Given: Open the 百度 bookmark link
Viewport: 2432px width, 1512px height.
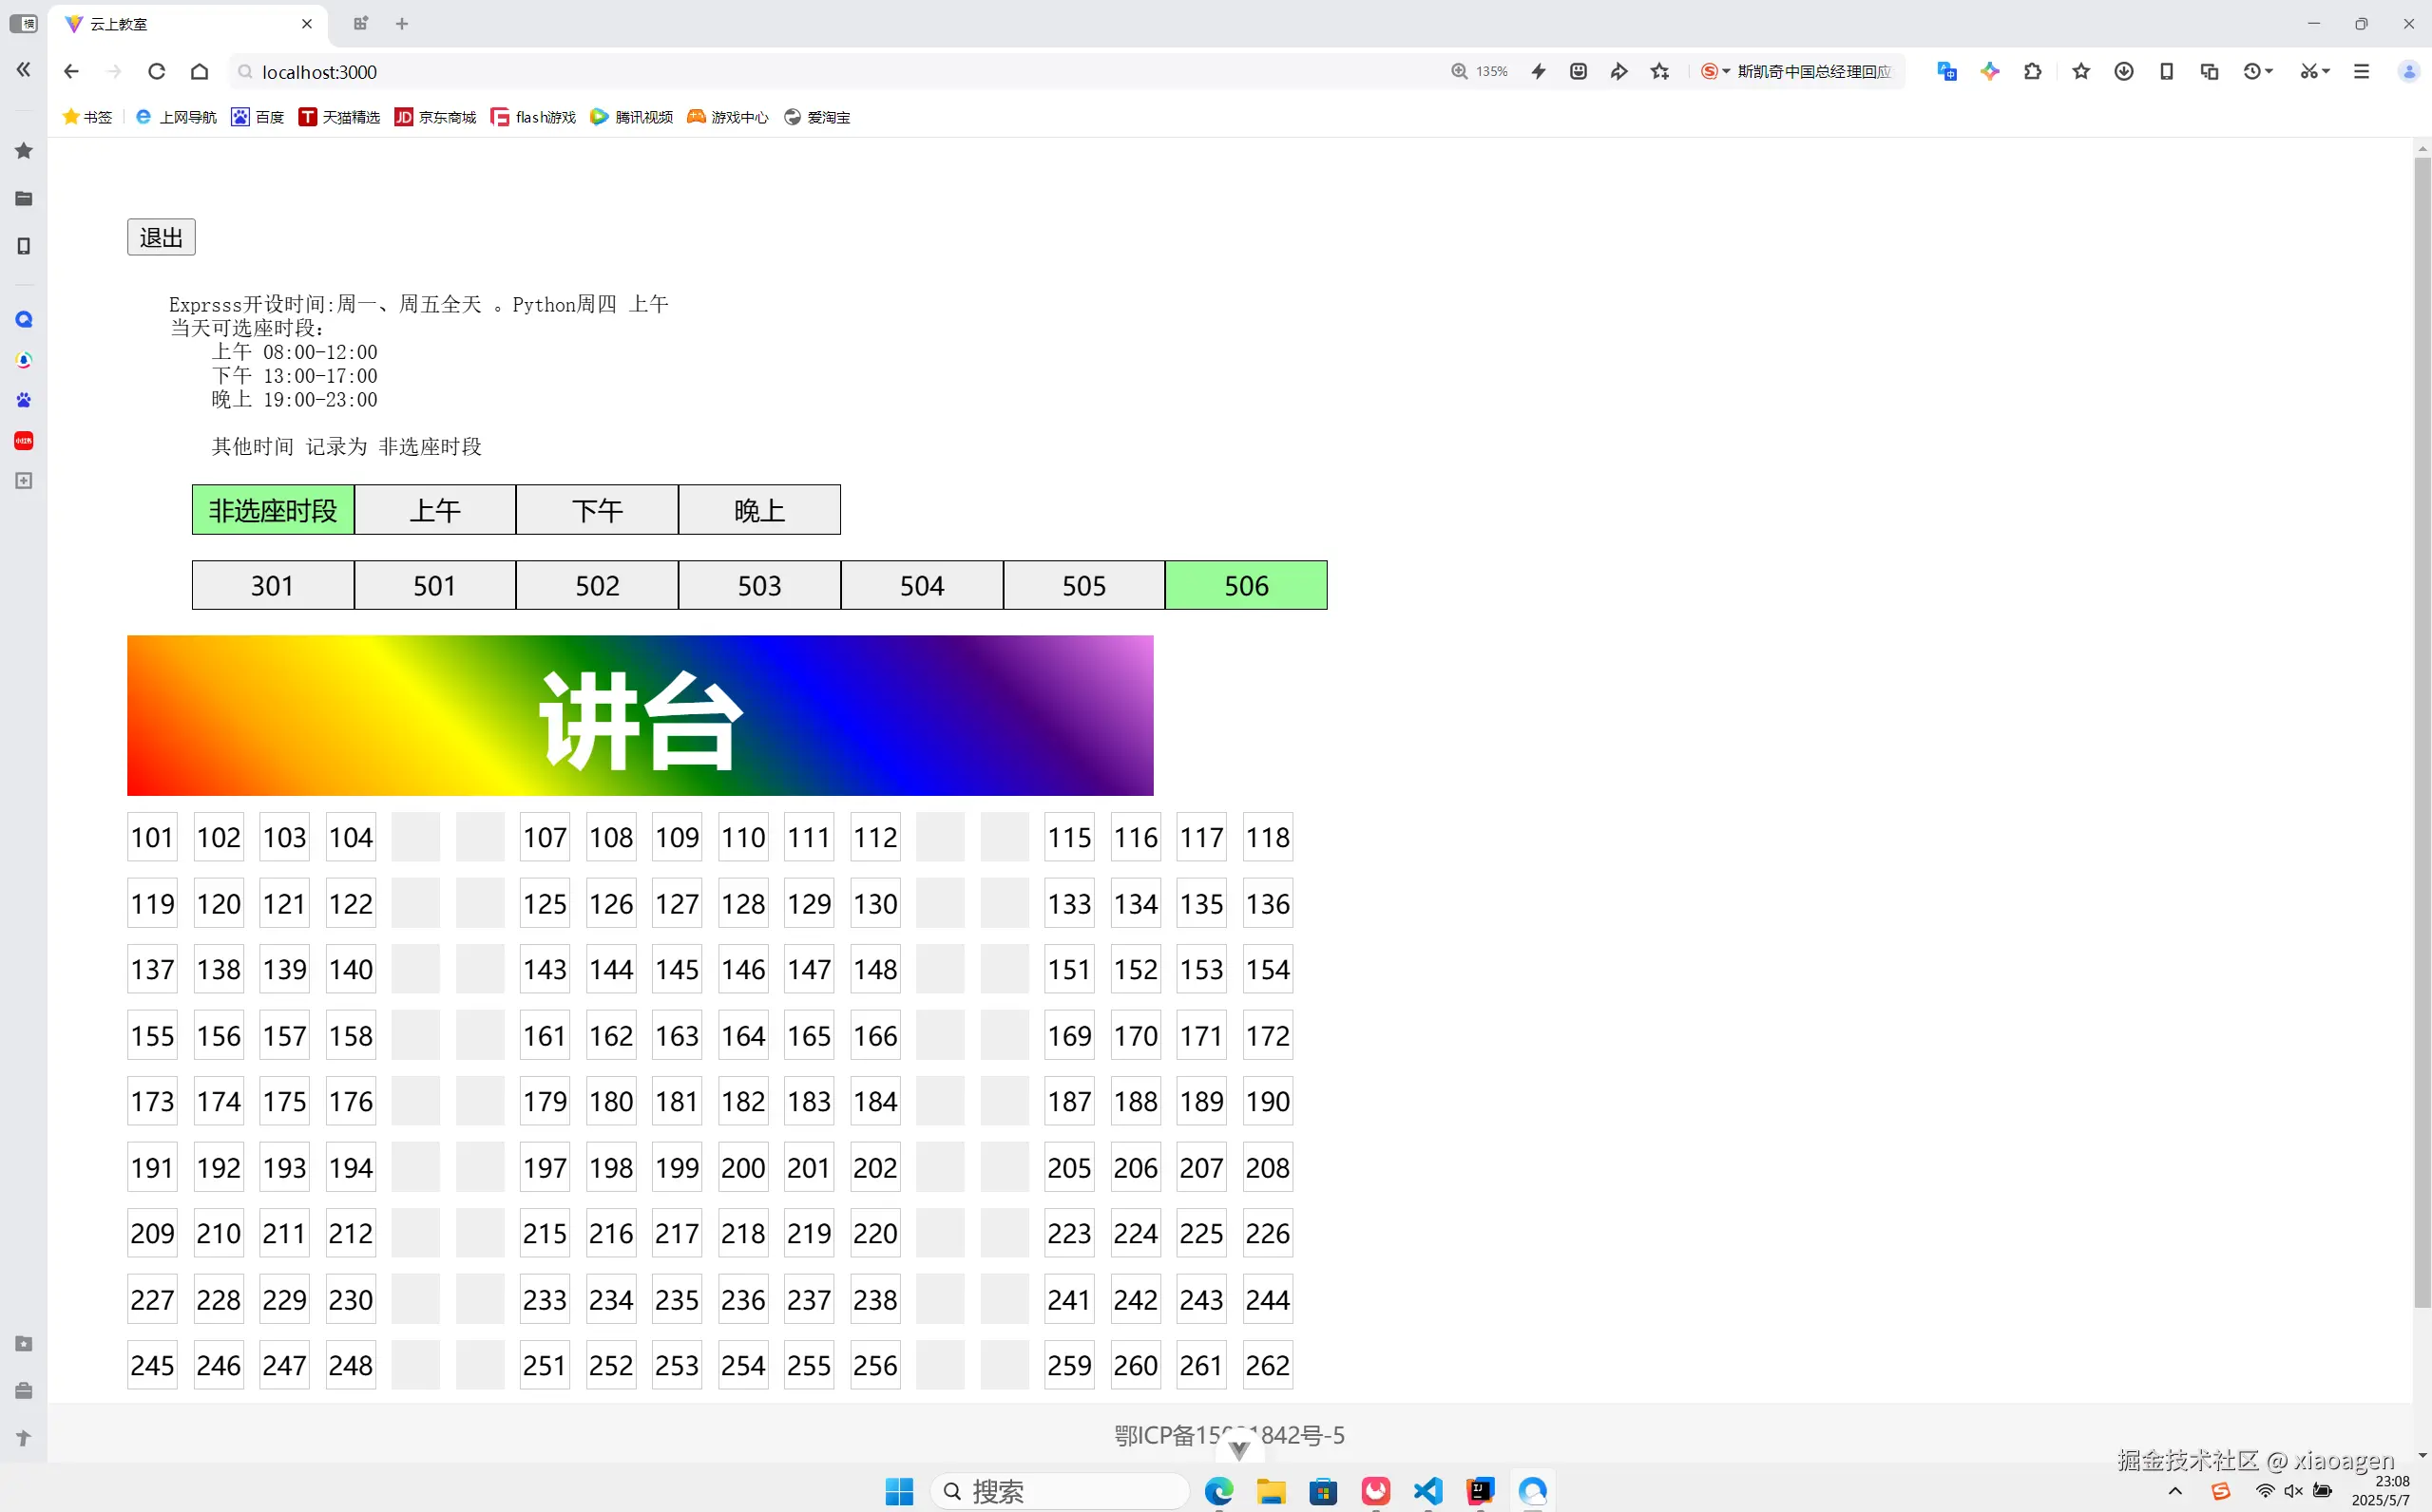Looking at the screenshot, I should click(x=259, y=117).
